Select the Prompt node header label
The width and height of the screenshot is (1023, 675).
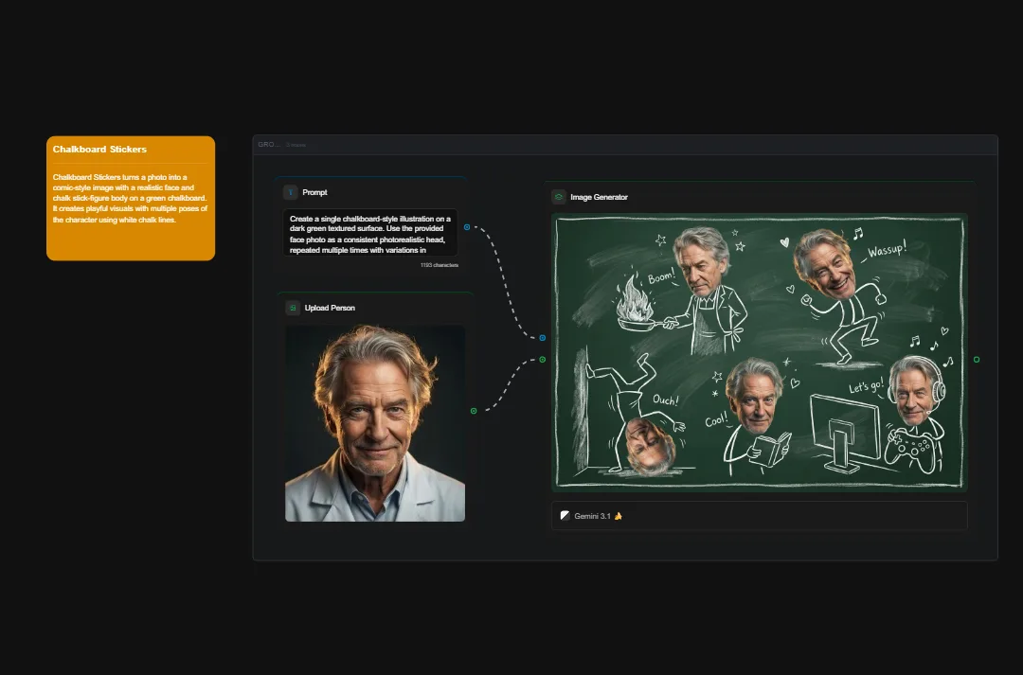pyautogui.click(x=314, y=192)
